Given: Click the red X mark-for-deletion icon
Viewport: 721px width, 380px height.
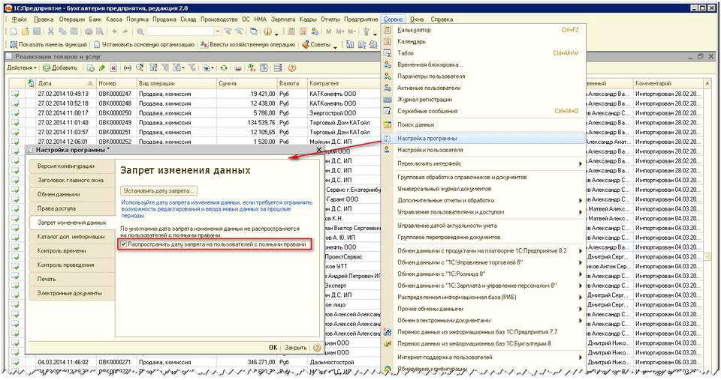Looking at the screenshot, I should coord(115,68).
